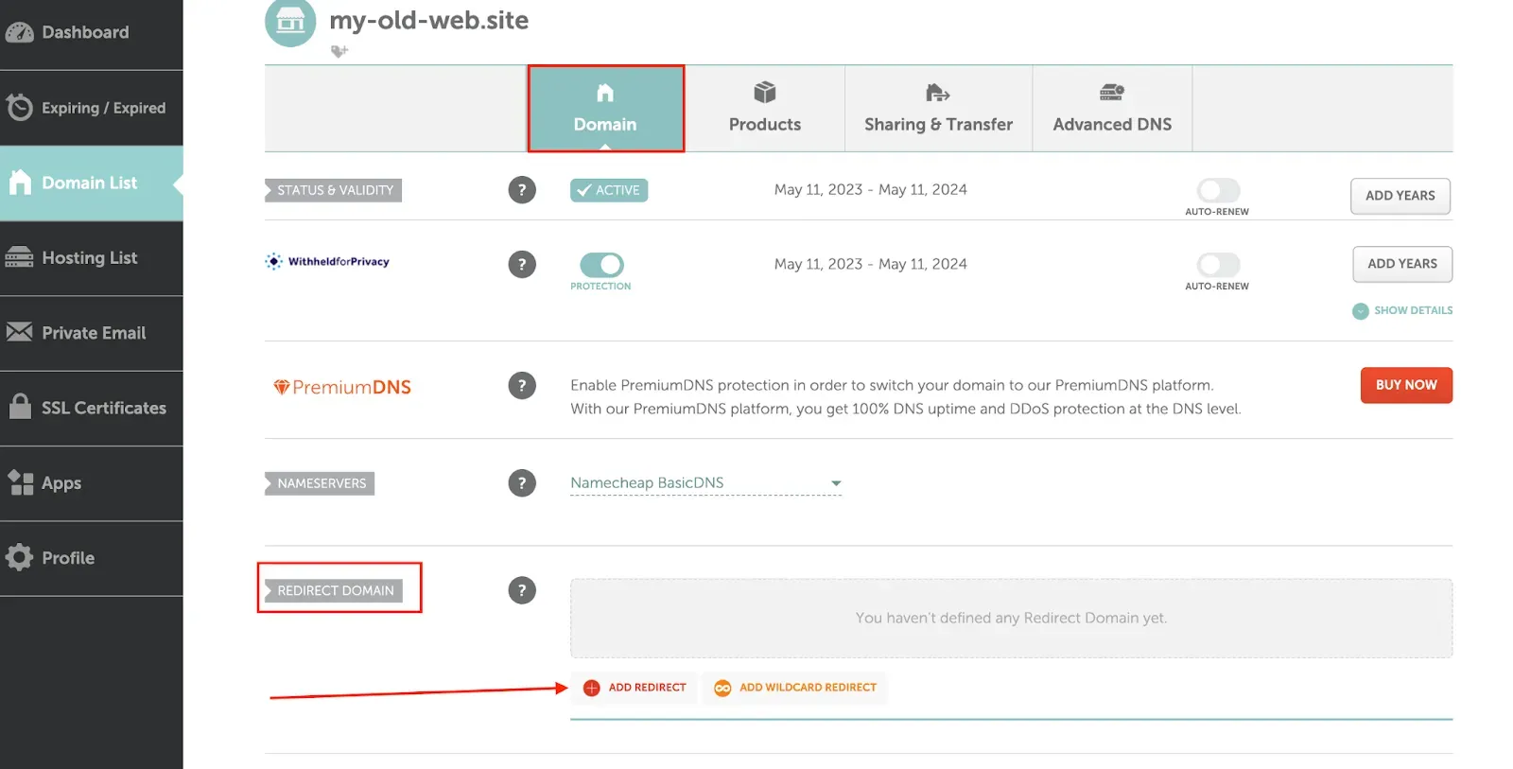
Task: Open Hosting List in the sidebar
Action: point(91,257)
